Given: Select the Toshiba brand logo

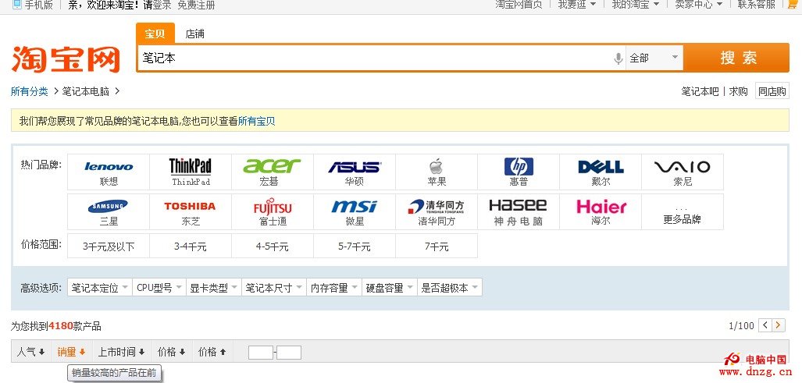Looking at the screenshot, I should [190, 207].
